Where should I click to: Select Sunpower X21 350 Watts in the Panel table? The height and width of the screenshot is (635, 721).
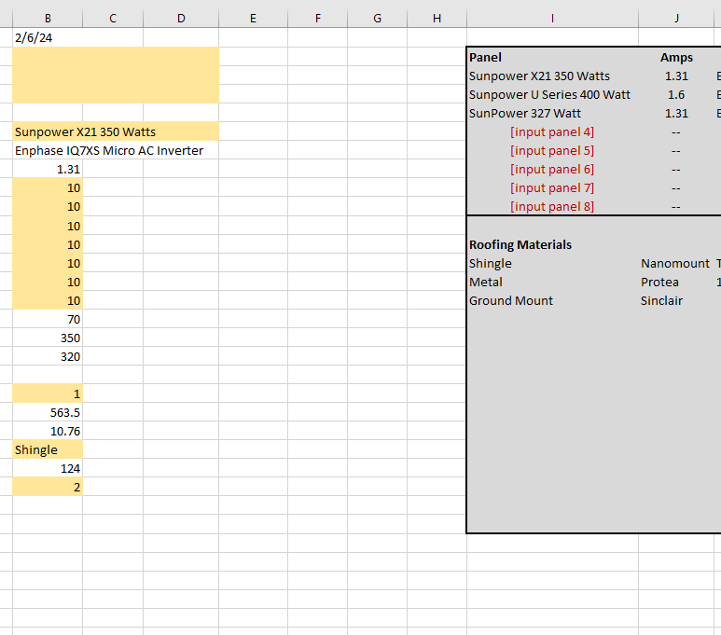(x=553, y=76)
